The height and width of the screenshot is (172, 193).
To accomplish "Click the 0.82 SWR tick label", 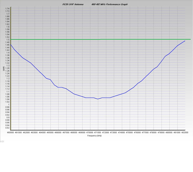I will (x=7, y=128).
